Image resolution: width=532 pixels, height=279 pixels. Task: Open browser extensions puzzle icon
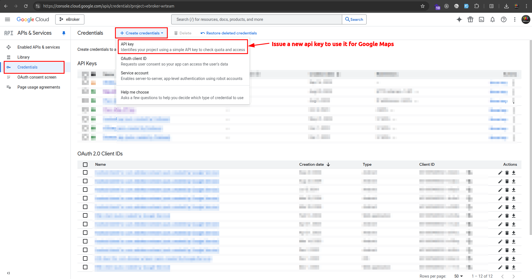pos(476,6)
